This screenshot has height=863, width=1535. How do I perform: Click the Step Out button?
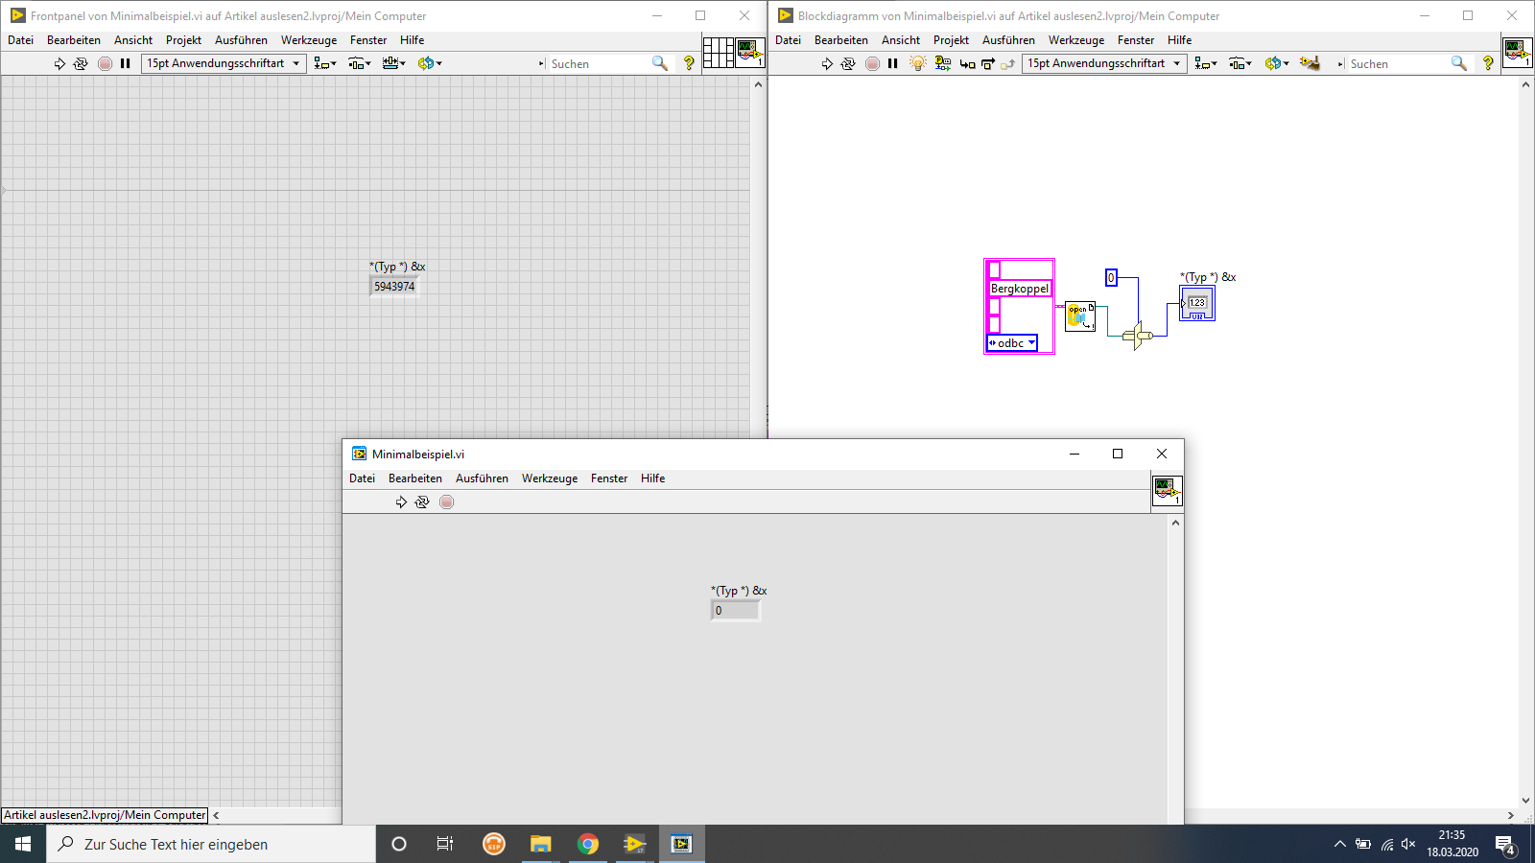pyautogui.click(x=1007, y=64)
